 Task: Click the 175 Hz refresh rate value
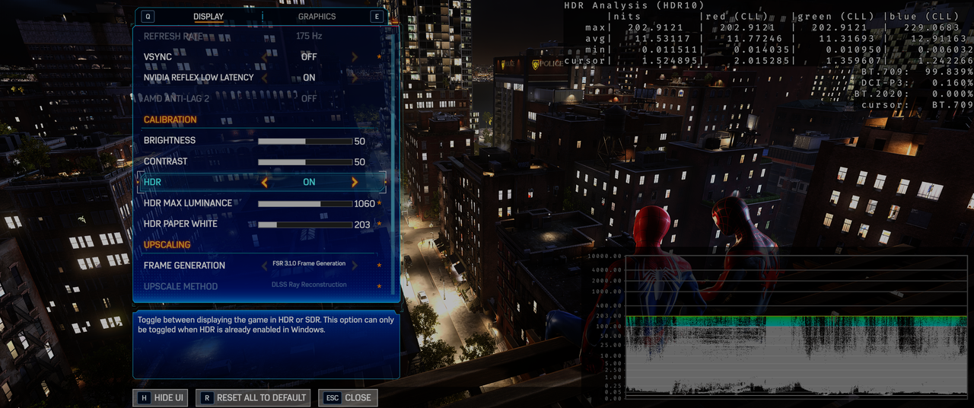(x=309, y=36)
